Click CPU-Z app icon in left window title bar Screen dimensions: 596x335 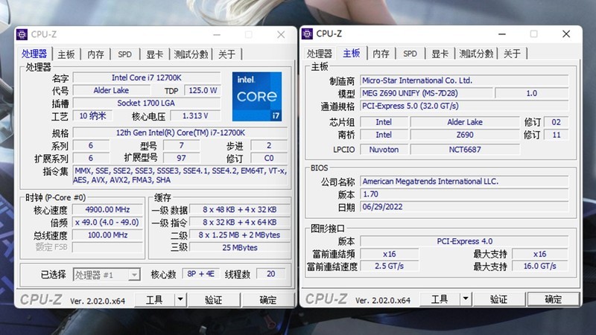tap(22, 34)
